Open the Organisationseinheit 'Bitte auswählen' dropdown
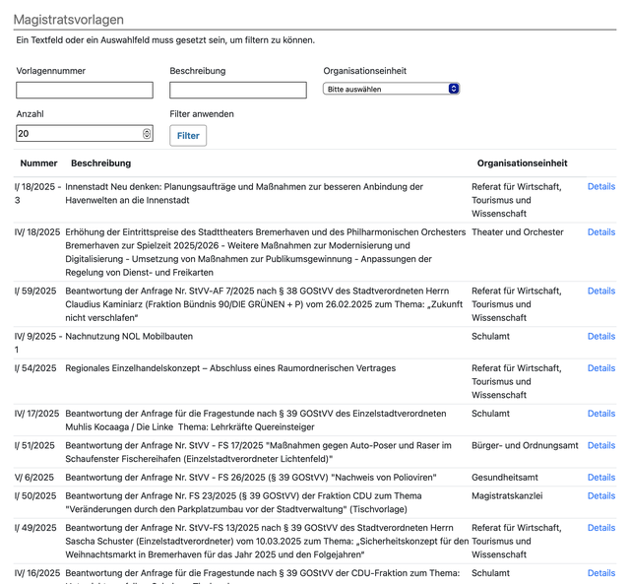The height and width of the screenshot is (584, 630). point(391,89)
